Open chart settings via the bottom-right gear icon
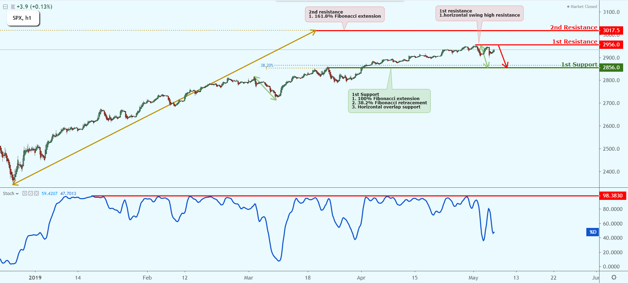This screenshot has height=283, width=628. 614,277
